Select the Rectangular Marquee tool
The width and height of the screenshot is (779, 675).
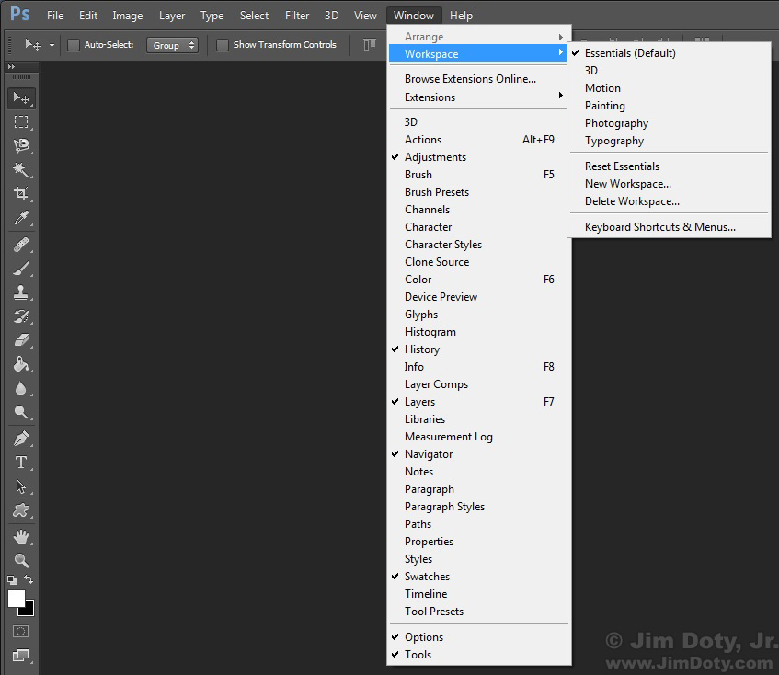21,121
